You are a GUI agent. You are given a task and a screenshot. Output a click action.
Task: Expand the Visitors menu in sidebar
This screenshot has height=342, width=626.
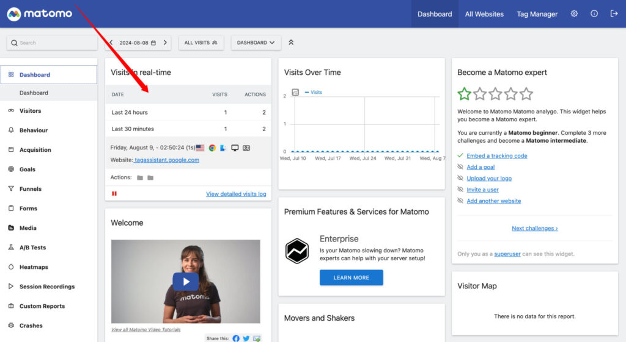click(x=31, y=111)
